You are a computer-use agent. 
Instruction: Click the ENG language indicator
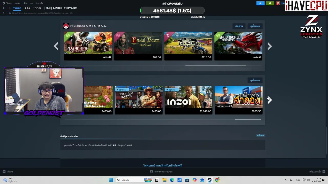click(x=298, y=180)
